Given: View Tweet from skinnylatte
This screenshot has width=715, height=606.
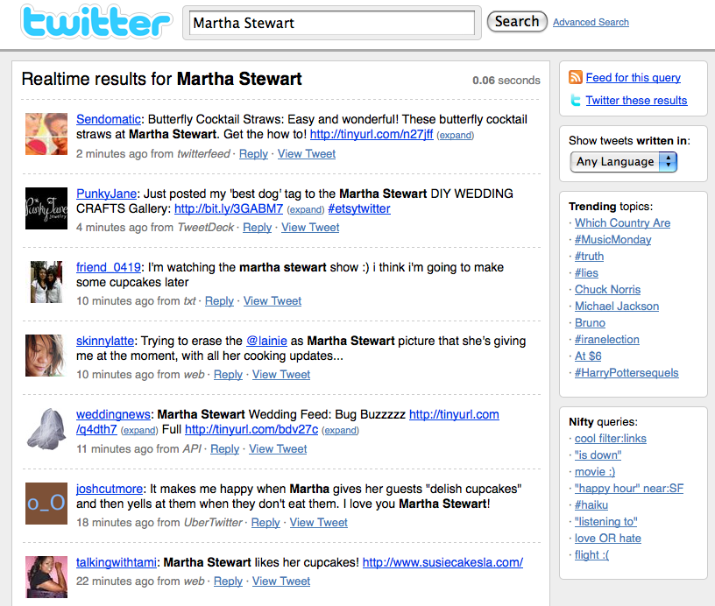Looking at the screenshot, I should (281, 375).
